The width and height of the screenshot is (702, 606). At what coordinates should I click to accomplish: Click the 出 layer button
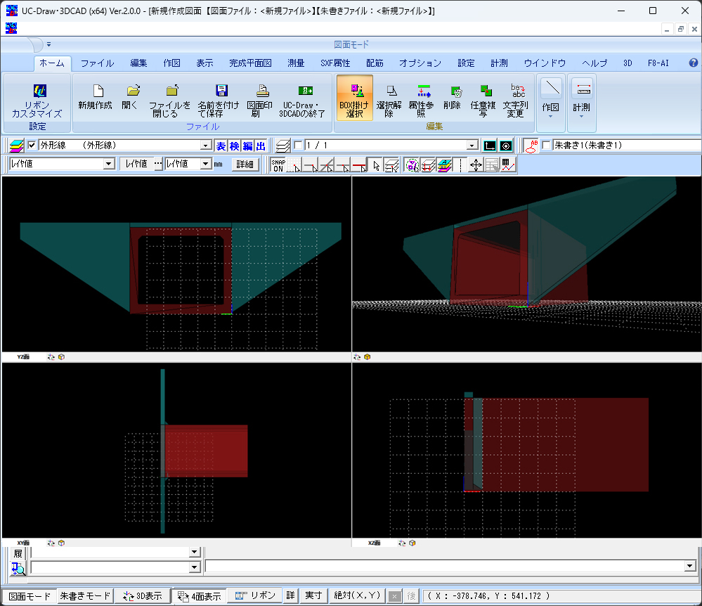pyautogui.click(x=261, y=146)
